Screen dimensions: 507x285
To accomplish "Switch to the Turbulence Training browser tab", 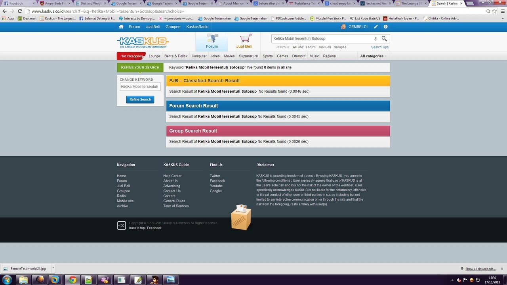I will coord(304,3).
